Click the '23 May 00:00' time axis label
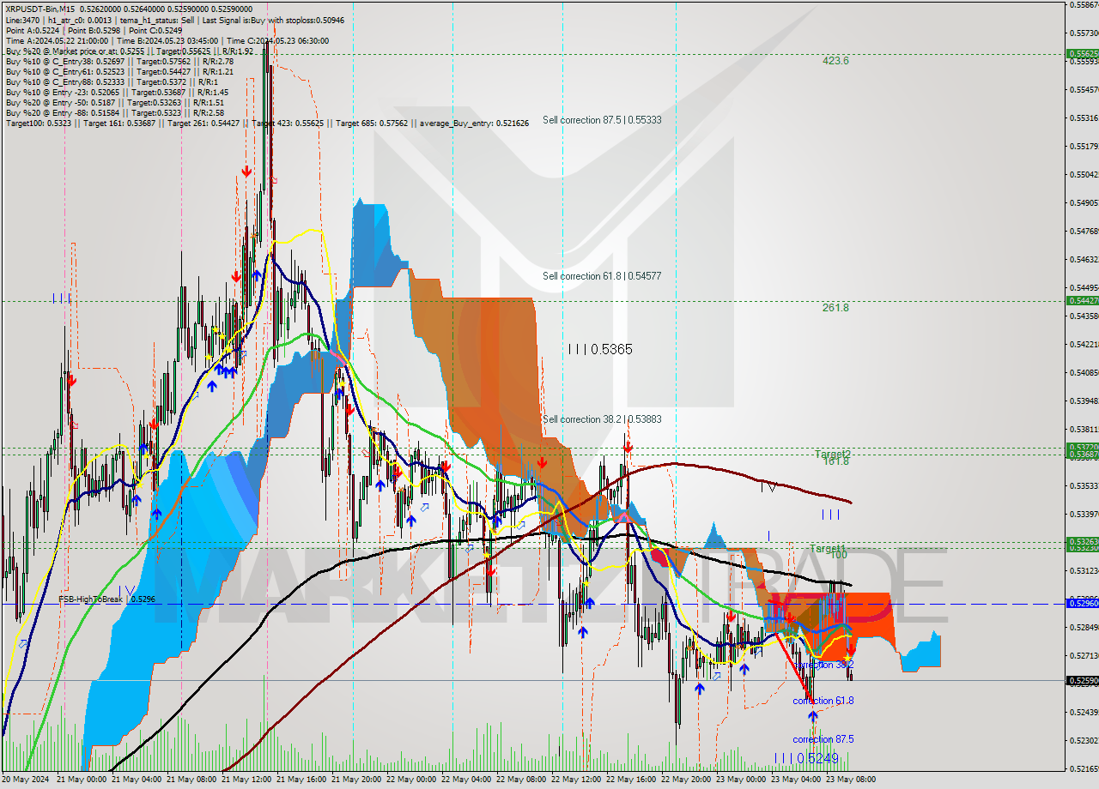The width and height of the screenshot is (1099, 789). pyautogui.click(x=741, y=780)
